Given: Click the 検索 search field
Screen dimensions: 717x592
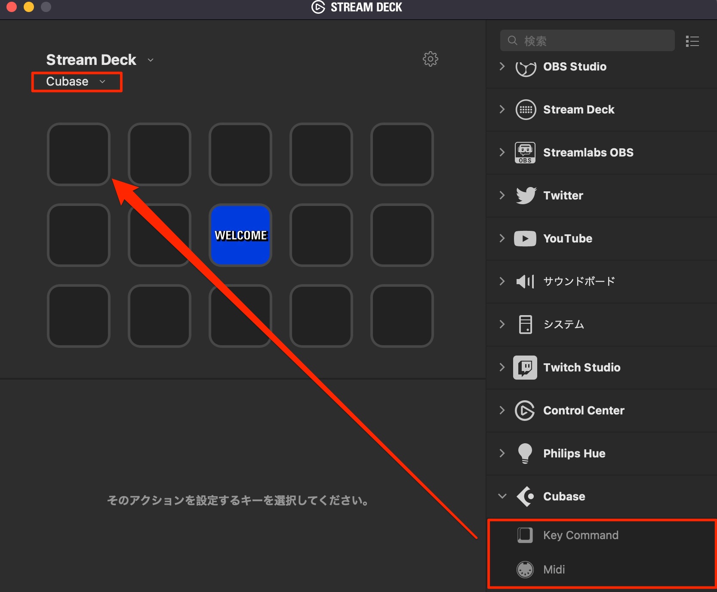Looking at the screenshot, I should (x=587, y=40).
